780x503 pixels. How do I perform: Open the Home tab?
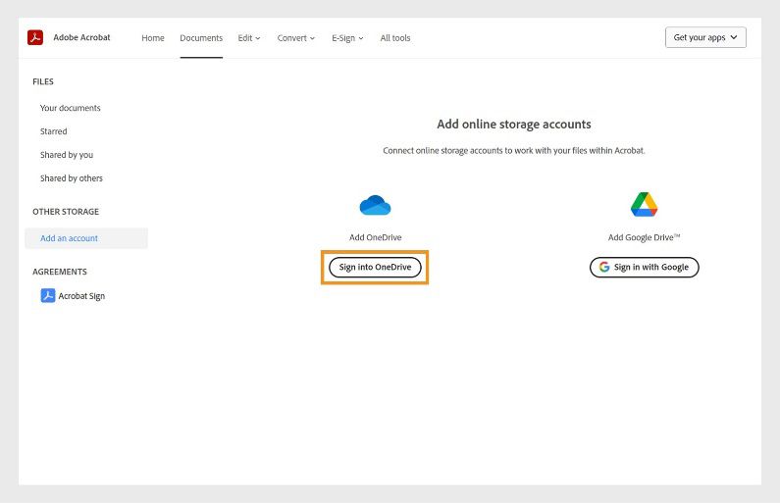point(153,38)
